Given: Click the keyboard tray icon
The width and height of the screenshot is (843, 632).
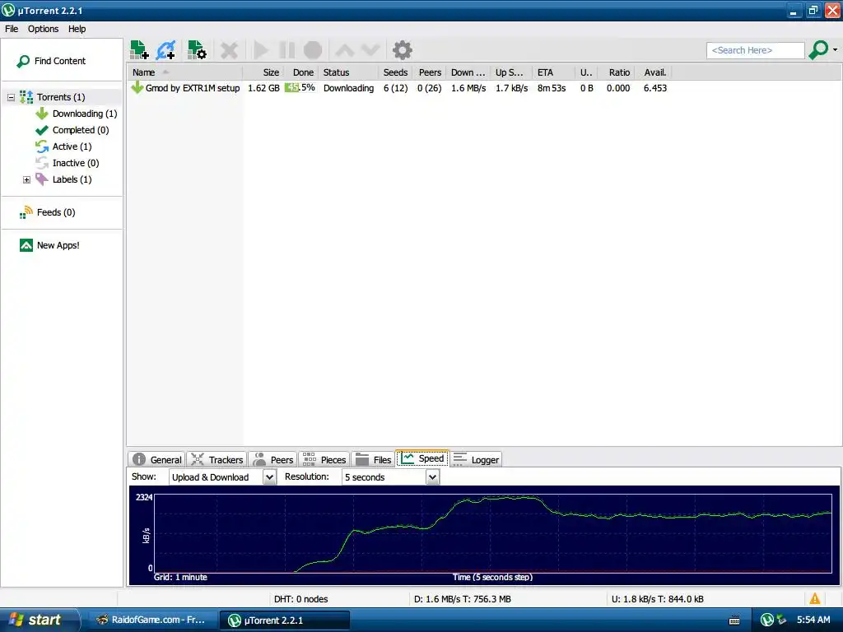Looking at the screenshot, I should pos(734,620).
